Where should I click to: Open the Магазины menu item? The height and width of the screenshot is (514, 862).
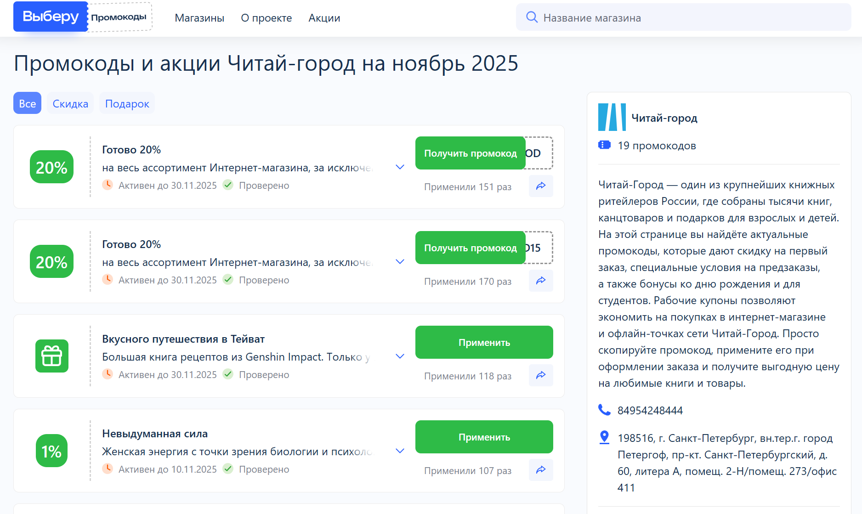coord(199,18)
